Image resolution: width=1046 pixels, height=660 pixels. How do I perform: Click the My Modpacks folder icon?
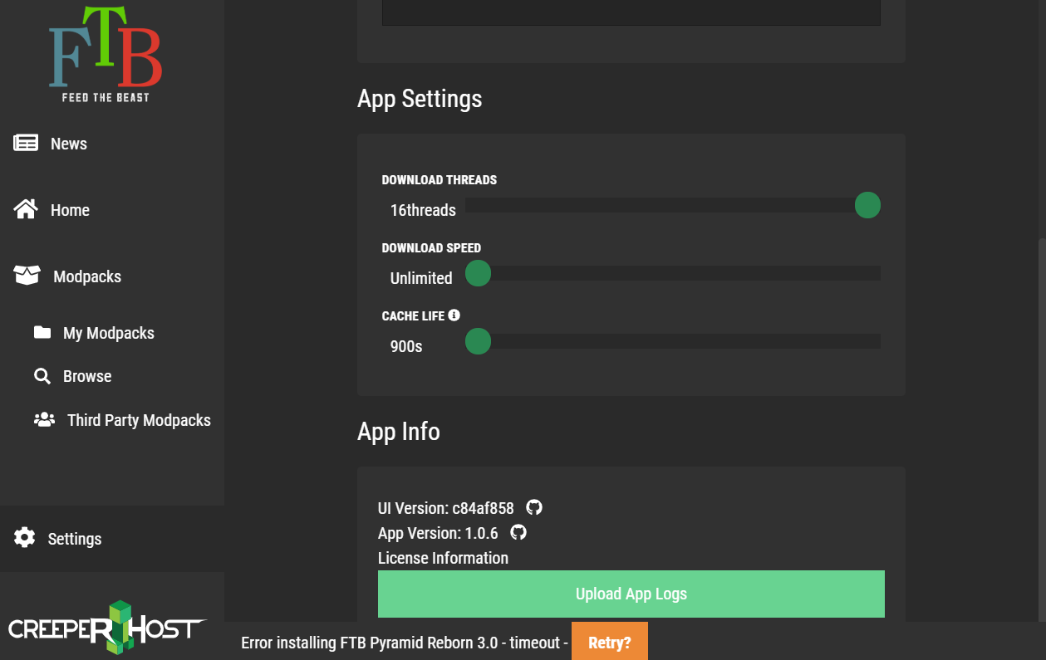(43, 332)
